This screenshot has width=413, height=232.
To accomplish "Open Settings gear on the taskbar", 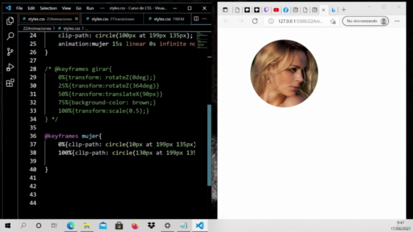I will pos(168,226).
